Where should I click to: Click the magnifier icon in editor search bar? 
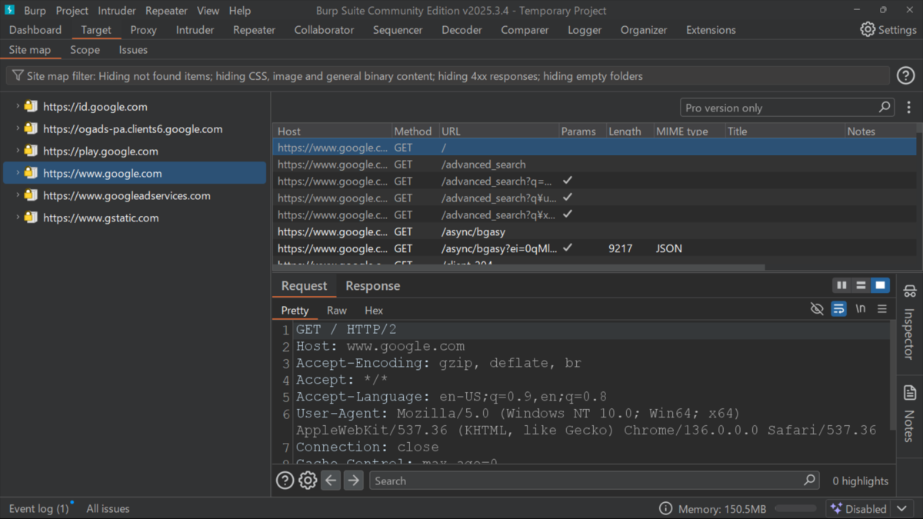pyautogui.click(x=809, y=480)
